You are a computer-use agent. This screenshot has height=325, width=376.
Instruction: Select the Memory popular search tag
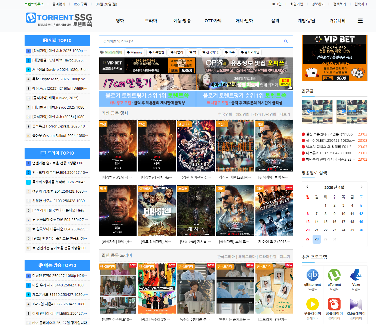[135, 52]
